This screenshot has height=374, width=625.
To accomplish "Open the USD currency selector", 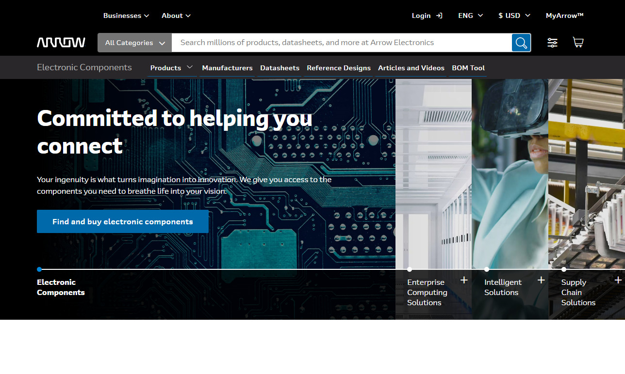I will tap(514, 16).
